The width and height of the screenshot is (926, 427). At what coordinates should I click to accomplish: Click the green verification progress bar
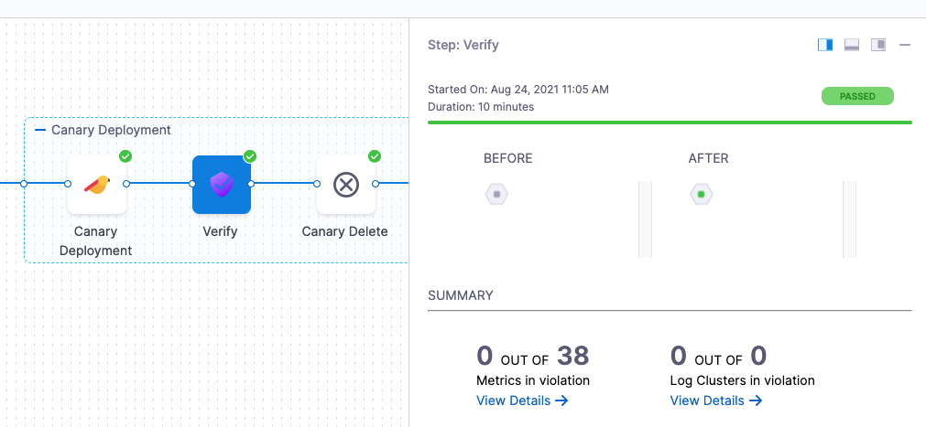(x=670, y=122)
